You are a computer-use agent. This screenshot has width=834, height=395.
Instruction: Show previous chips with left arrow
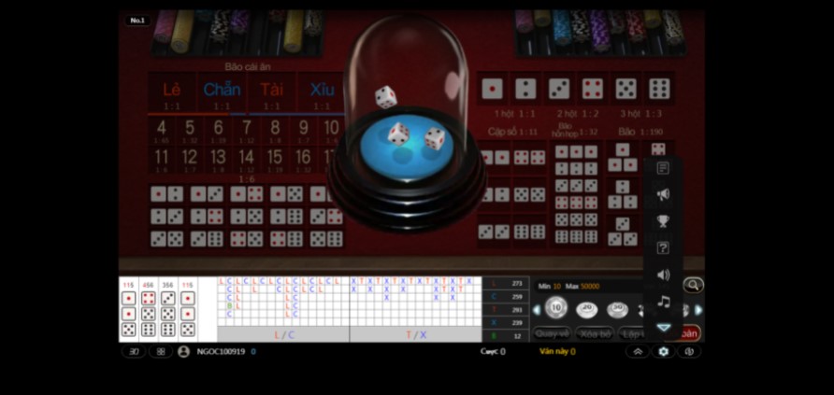[537, 309]
